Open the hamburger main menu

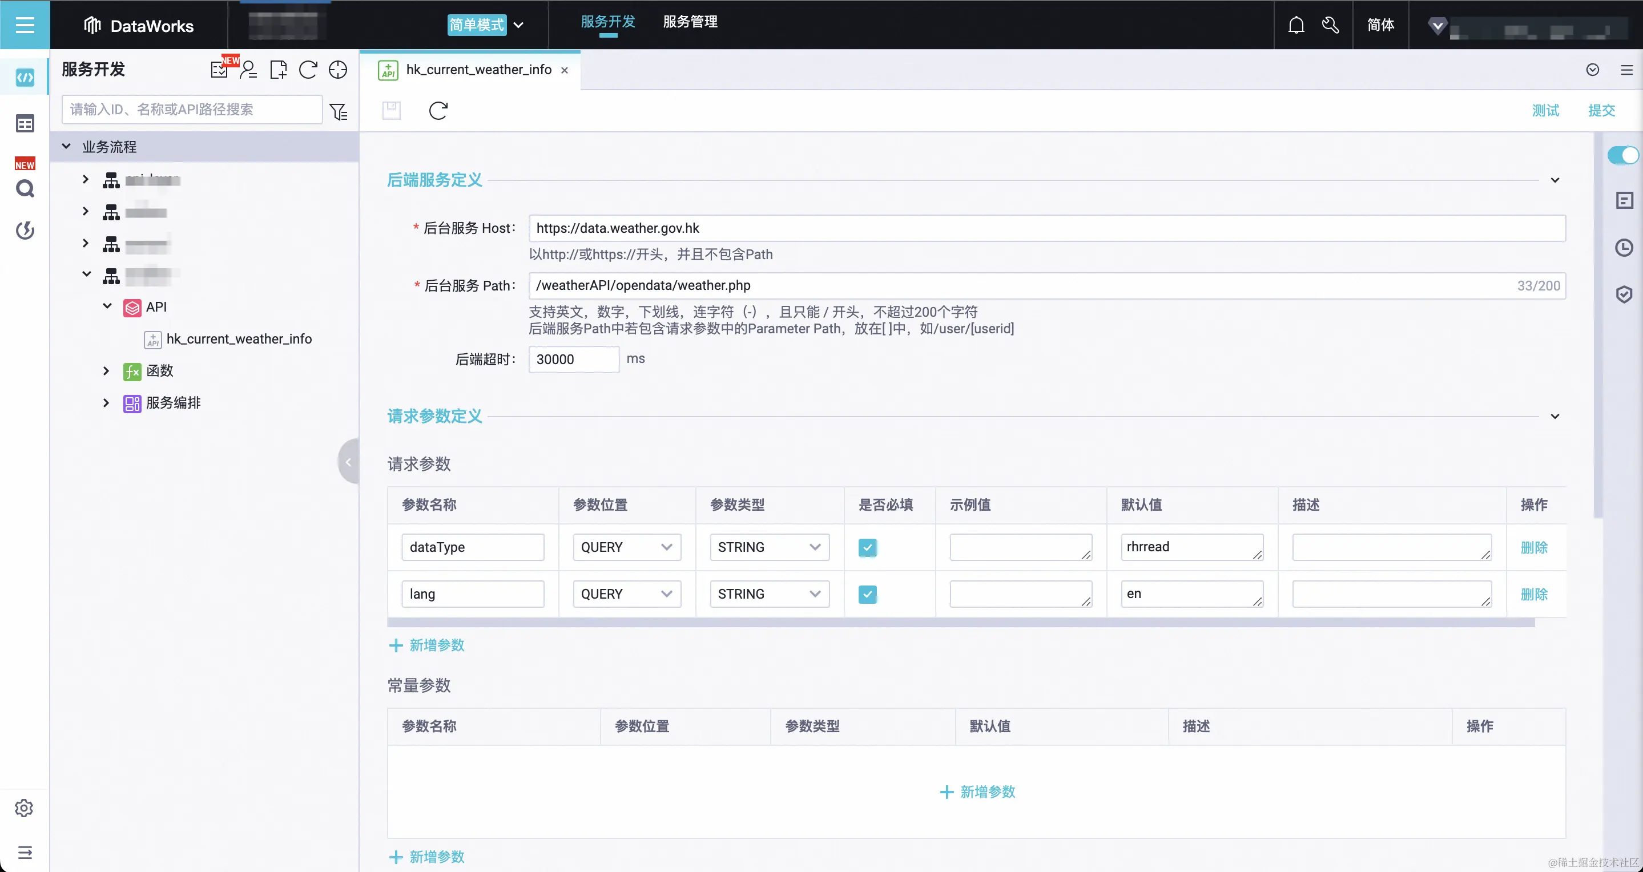tap(25, 25)
